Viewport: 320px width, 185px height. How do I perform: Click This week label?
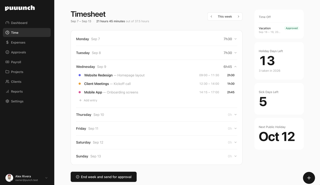coord(225,16)
